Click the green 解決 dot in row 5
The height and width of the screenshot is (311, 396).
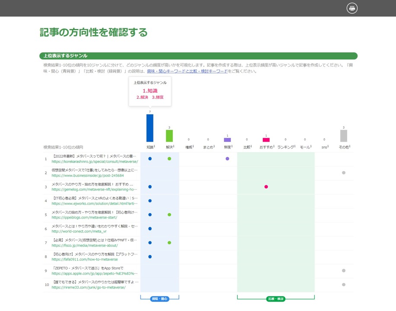[x=169, y=215]
